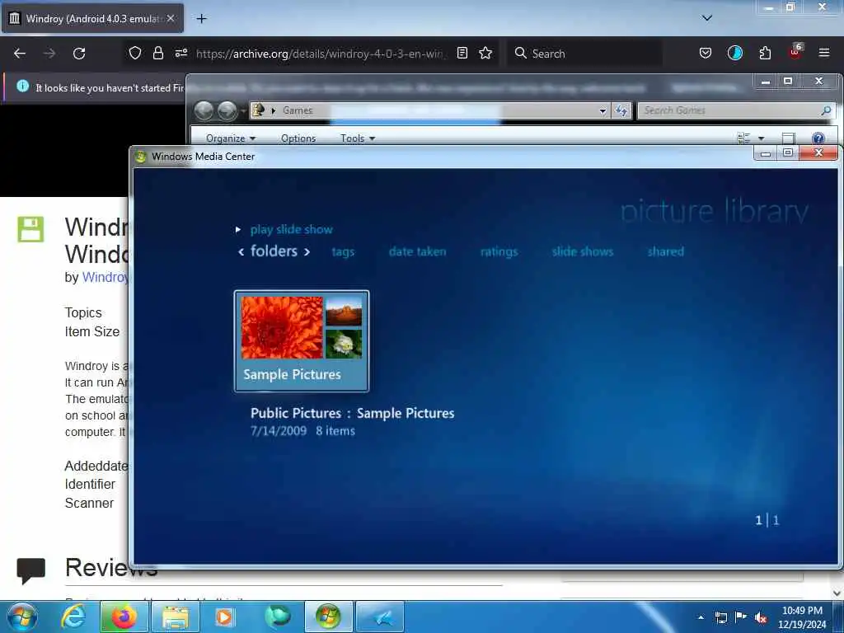This screenshot has height=633, width=844.
Task: Close the Windroy browser tab
Action: pyautogui.click(x=171, y=18)
